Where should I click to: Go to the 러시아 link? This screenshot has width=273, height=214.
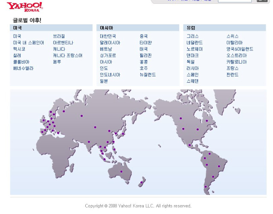click(192, 68)
